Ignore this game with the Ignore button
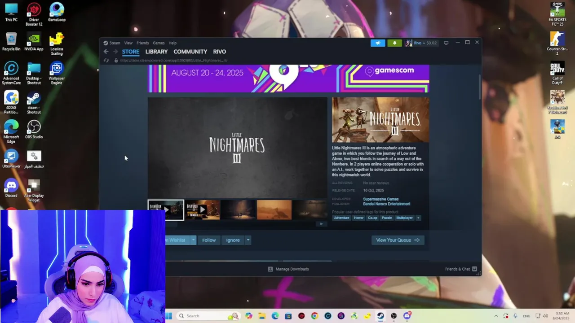Screen dimensions: 575x323 click(233, 240)
